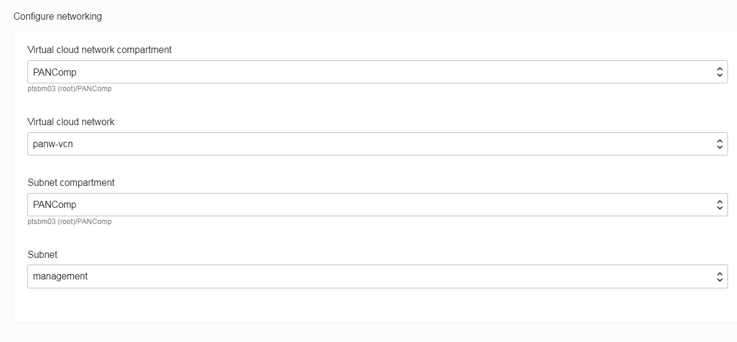Viewport: 737px width, 342px height.
Task: Click the 'Virtual cloud network' field label
Action: (x=71, y=122)
